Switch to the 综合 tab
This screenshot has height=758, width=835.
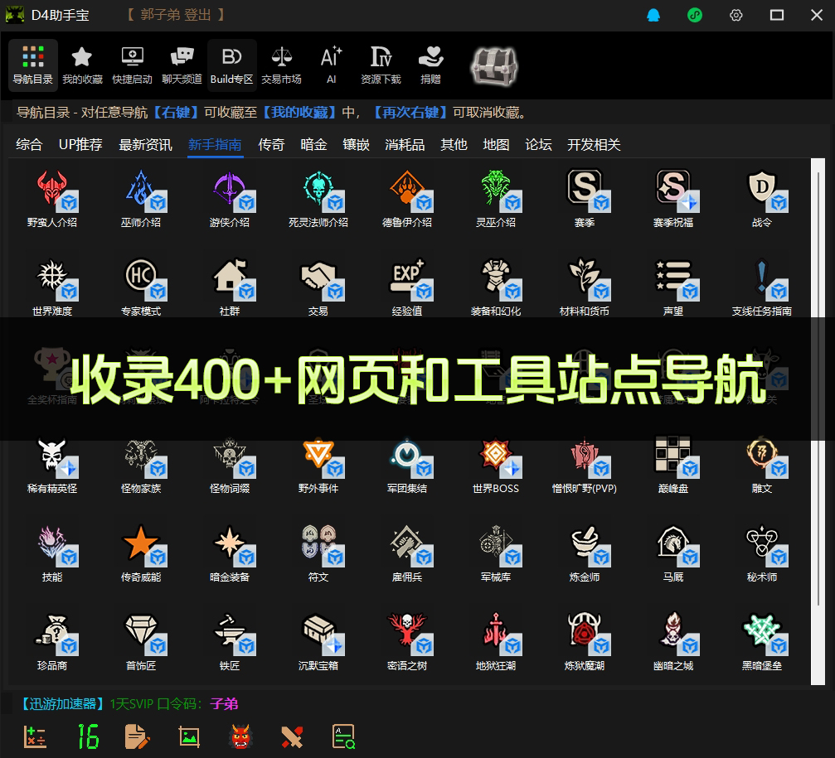pos(29,144)
